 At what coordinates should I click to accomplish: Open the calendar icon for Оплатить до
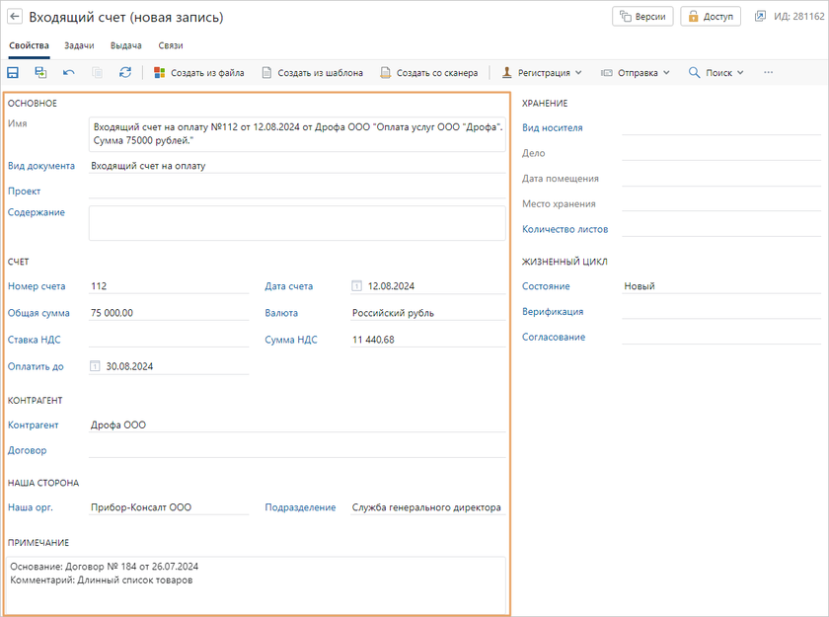96,366
